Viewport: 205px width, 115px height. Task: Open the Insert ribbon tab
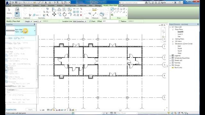tap(43, 6)
